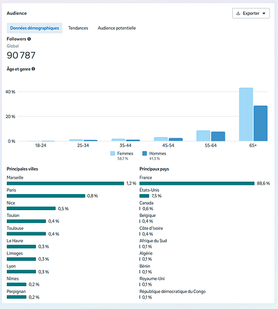
Task: Click the 25-34 axis label
Action: click(83, 145)
